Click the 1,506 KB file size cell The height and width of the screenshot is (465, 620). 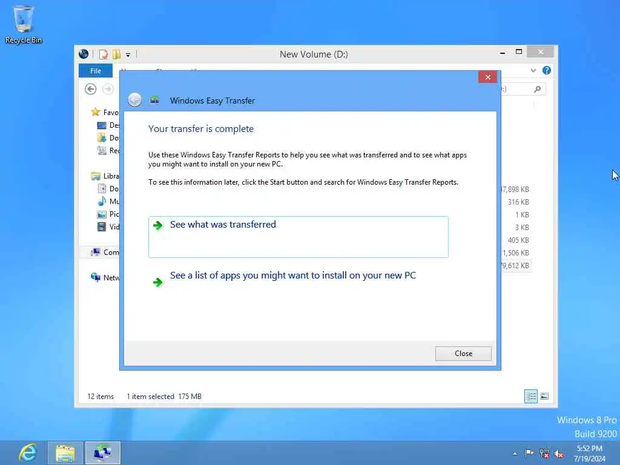[x=516, y=252]
